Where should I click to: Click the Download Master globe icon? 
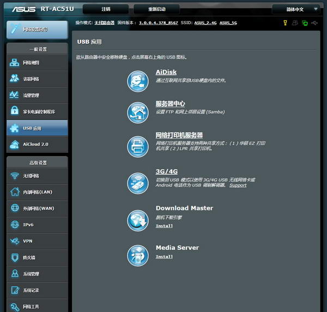coord(138,221)
